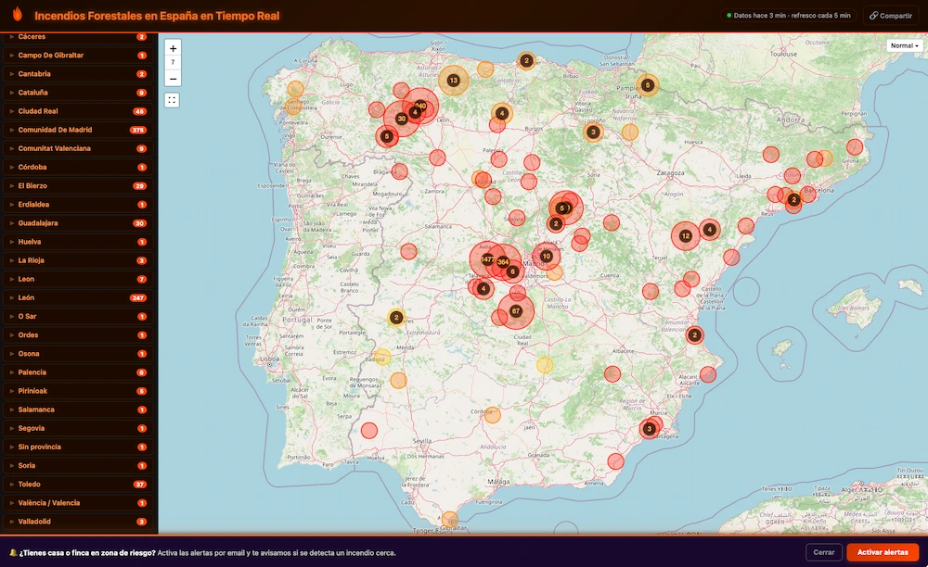
Task: Click the data refresh status indicator
Action: (x=788, y=16)
